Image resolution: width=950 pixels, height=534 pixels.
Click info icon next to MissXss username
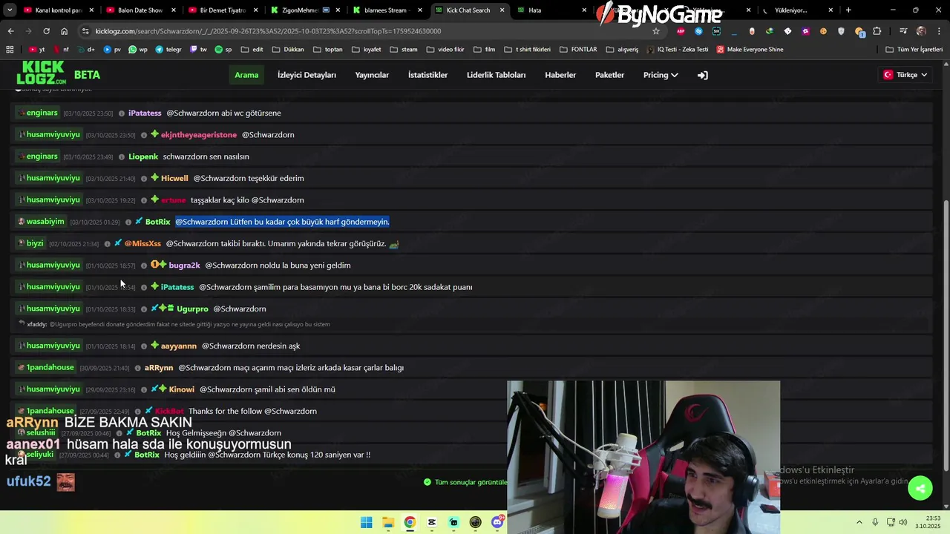click(107, 243)
